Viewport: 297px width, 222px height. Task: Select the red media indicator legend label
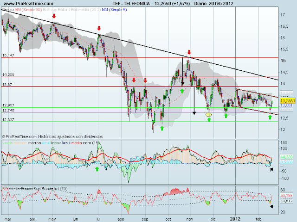(x=77, y=143)
